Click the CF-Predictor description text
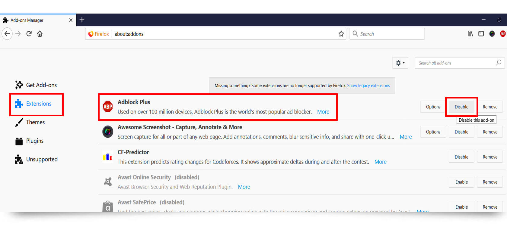Viewport: 507px width, 234px height. [243, 162]
